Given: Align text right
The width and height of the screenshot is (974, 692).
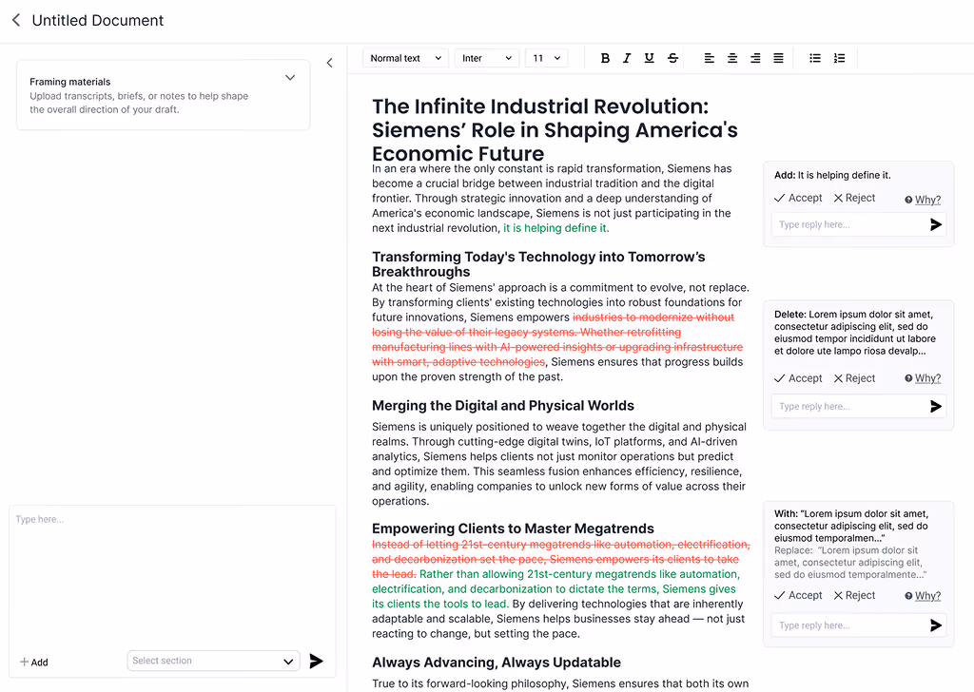Looking at the screenshot, I should pos(755,58).
